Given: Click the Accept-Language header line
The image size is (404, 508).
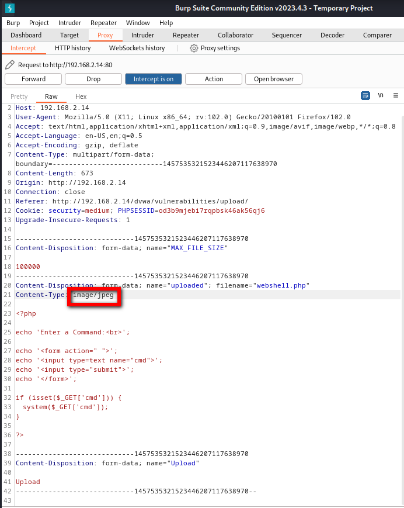Looking at the screenshot, I should pos(79,136).
